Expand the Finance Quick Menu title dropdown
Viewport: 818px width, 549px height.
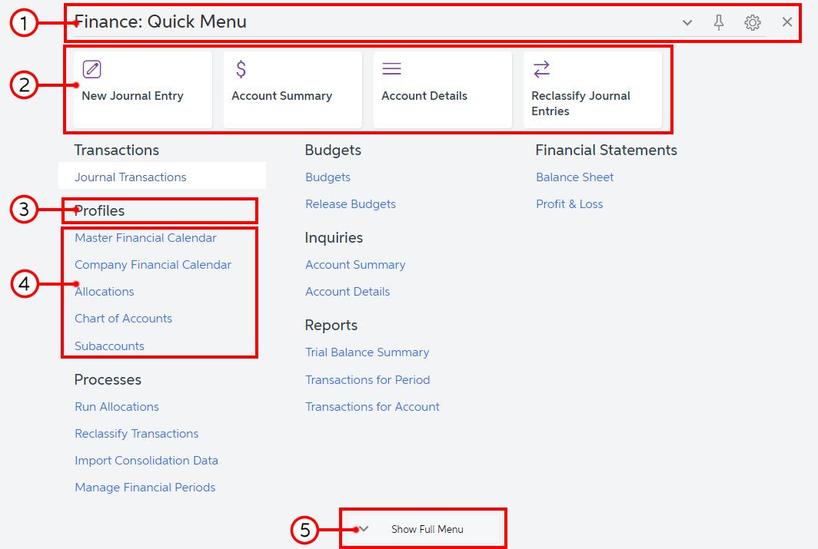[x=687, y=22]
